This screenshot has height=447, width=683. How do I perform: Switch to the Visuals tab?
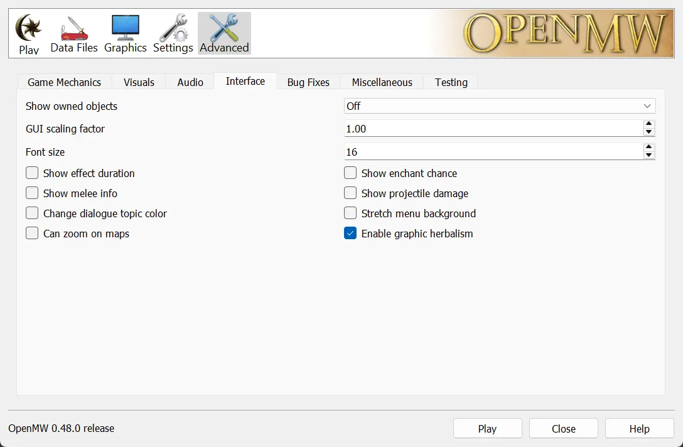point(139,82)
